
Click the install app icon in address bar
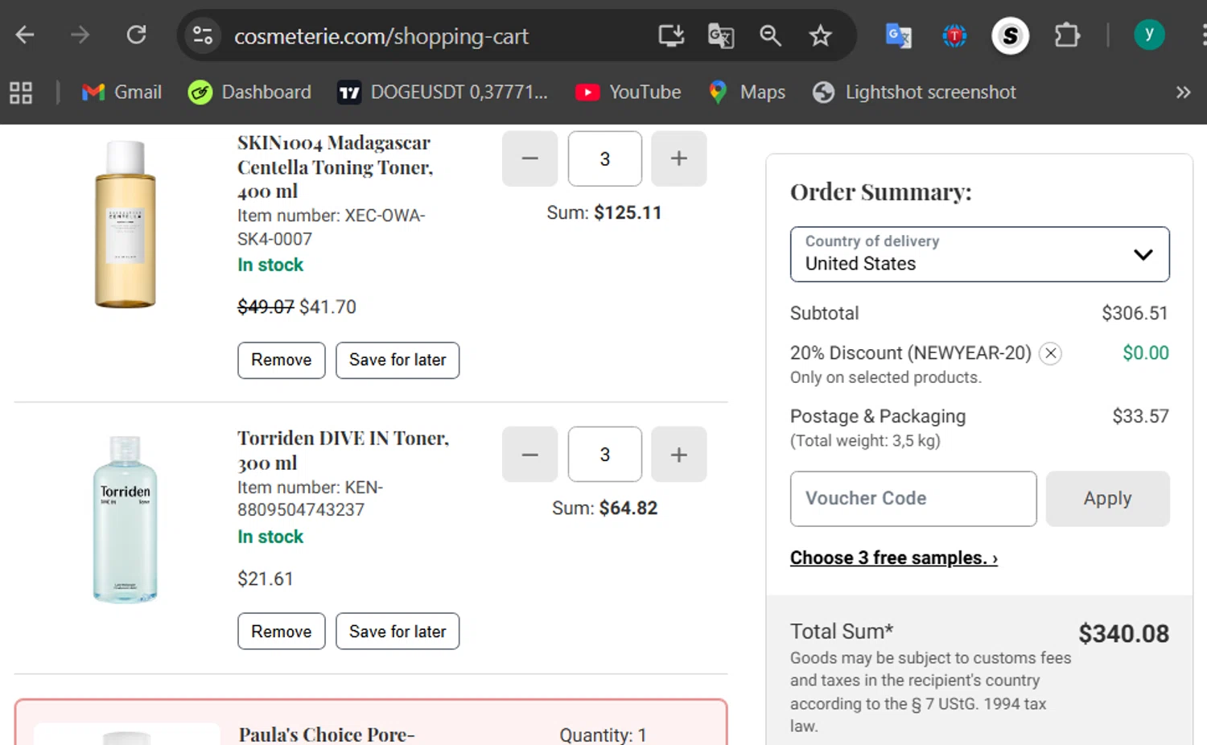click(x=671, y=35)
